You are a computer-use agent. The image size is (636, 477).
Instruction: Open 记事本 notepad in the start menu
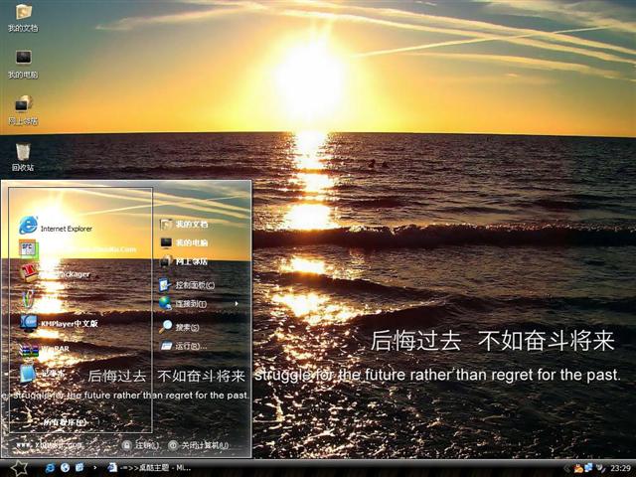42,374
